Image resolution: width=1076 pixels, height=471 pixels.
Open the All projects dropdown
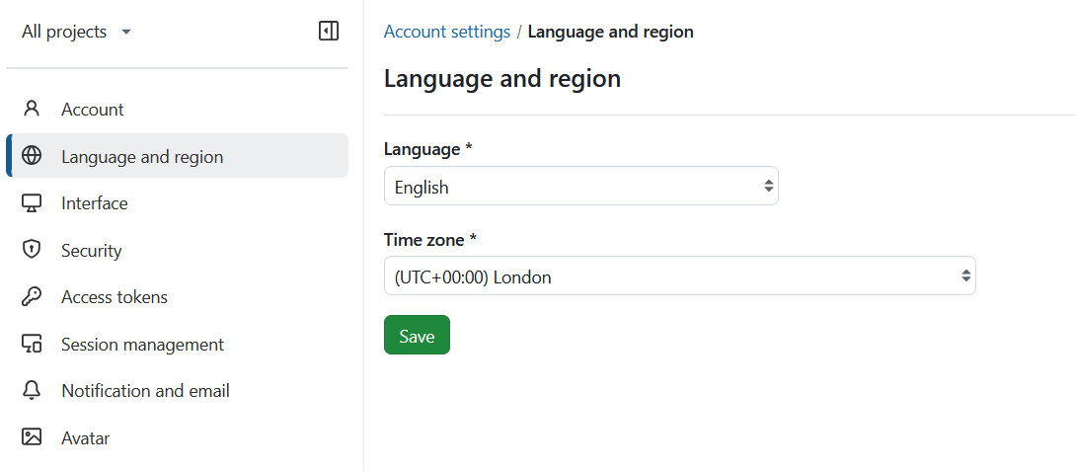(x=76, y=32)
